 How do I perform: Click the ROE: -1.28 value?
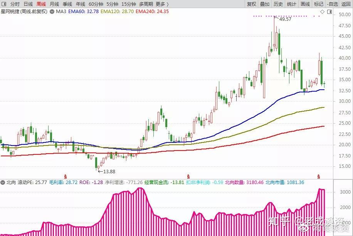tap(91, 182)
